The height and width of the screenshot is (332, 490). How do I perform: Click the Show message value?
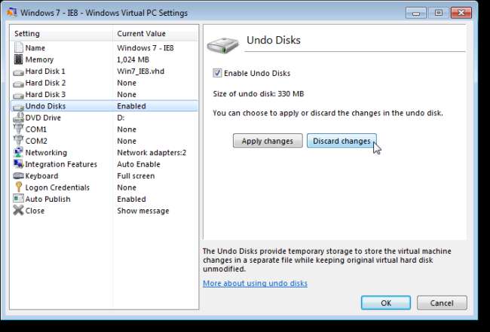[142, 211]
